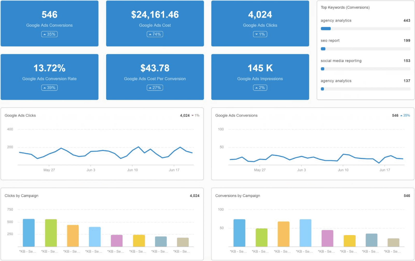415x261 pixels.
Task: Click the green bar in Clicks by Campaign
Action: [51, 233]
